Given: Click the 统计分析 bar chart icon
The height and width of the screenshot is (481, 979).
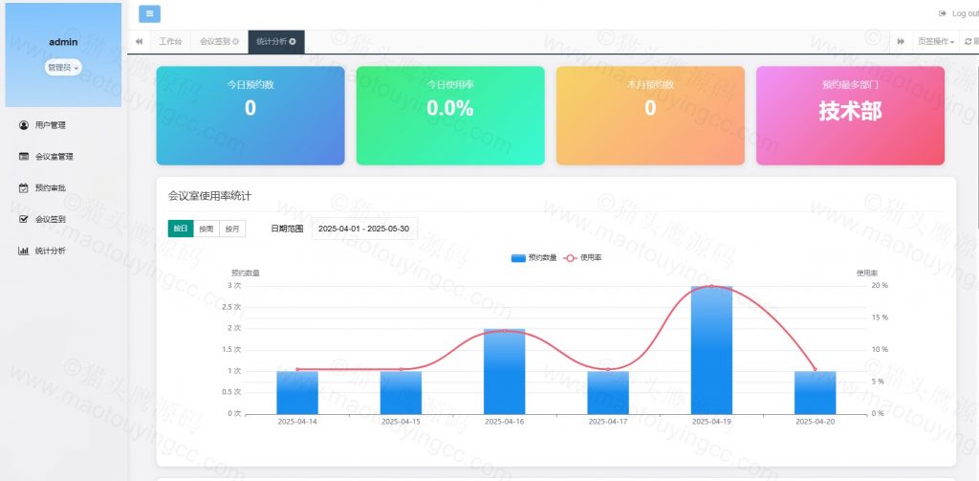Looking at the screenshot, I should (24, 251).
